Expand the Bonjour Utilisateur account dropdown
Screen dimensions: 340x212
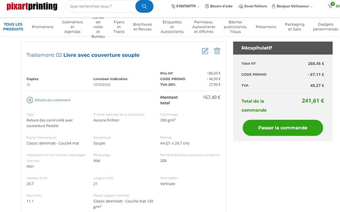[x=311, y=7]
